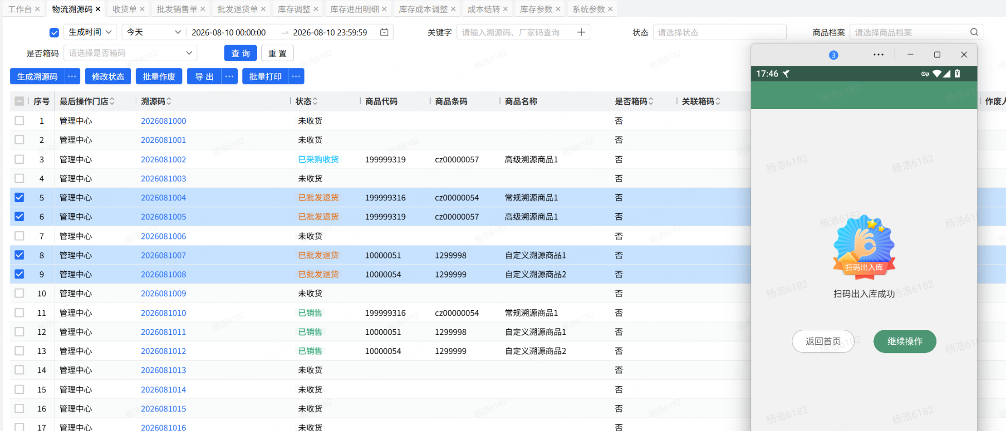Click the plus icon in keyword field

pyautogui.click(x=581, y=32)
